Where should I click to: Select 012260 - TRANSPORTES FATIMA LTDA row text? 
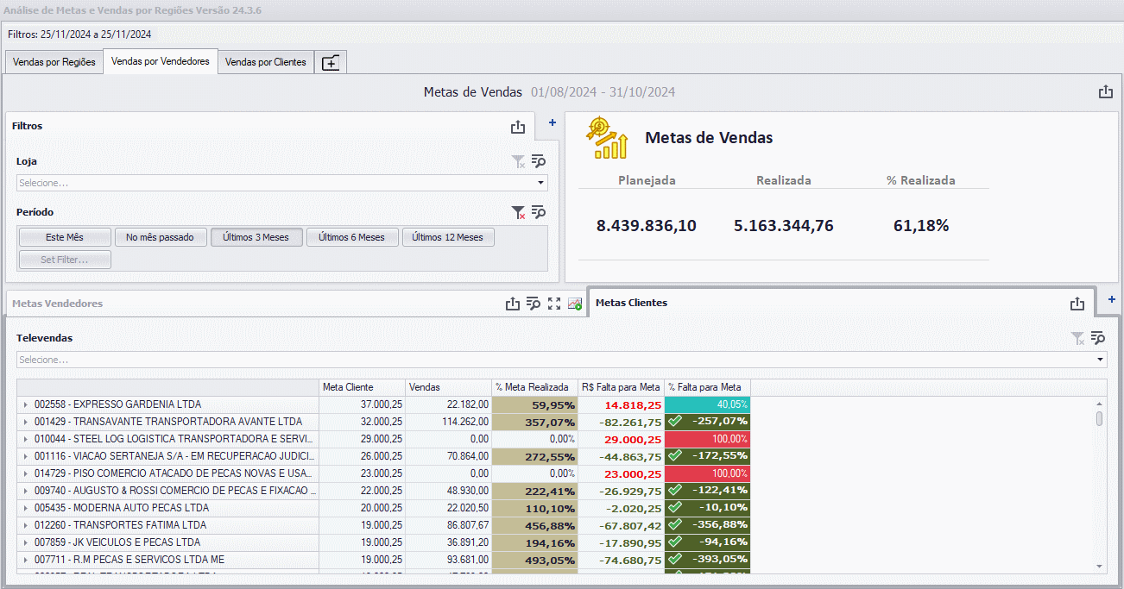(120, 525)
